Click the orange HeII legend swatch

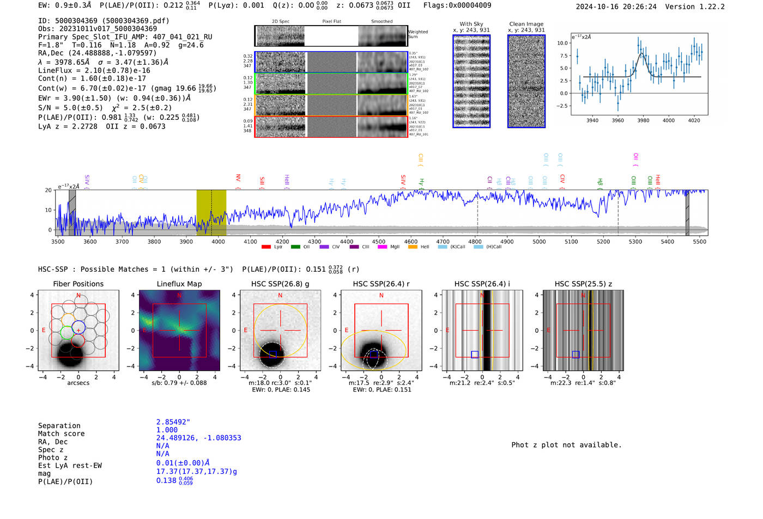[413, 247]
